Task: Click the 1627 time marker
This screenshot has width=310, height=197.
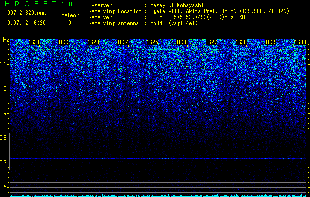Action: point(211,42)
